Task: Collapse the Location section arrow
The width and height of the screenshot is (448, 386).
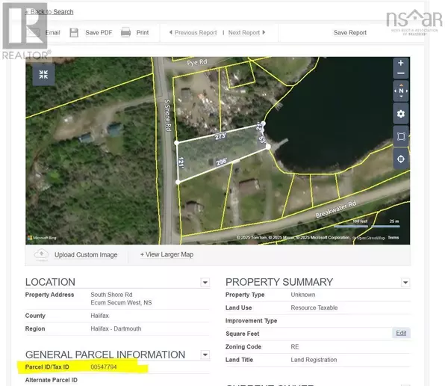Action: [x=205, y=283]
